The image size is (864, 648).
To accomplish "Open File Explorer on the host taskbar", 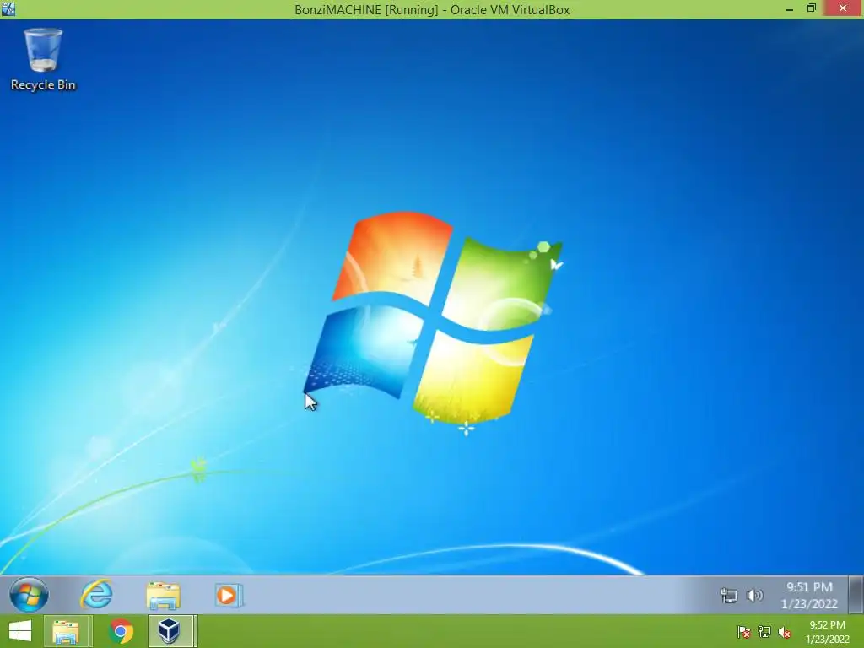I will click(x=66, y=631).
